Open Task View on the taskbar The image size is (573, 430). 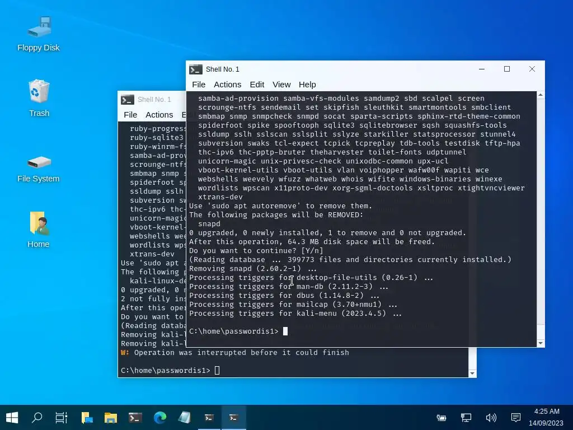pos(62,418)
